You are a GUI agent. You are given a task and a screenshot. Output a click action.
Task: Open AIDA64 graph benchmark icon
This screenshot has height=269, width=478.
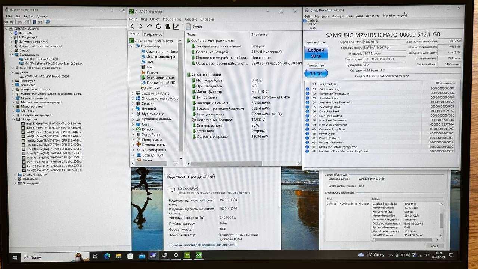(x=176, y=26)
